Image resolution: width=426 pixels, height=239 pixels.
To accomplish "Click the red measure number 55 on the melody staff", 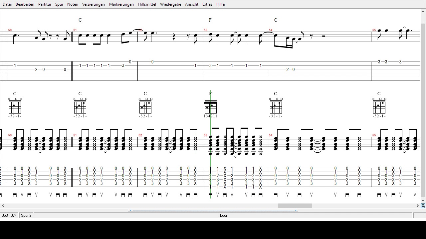I will (x=374, y=30).
